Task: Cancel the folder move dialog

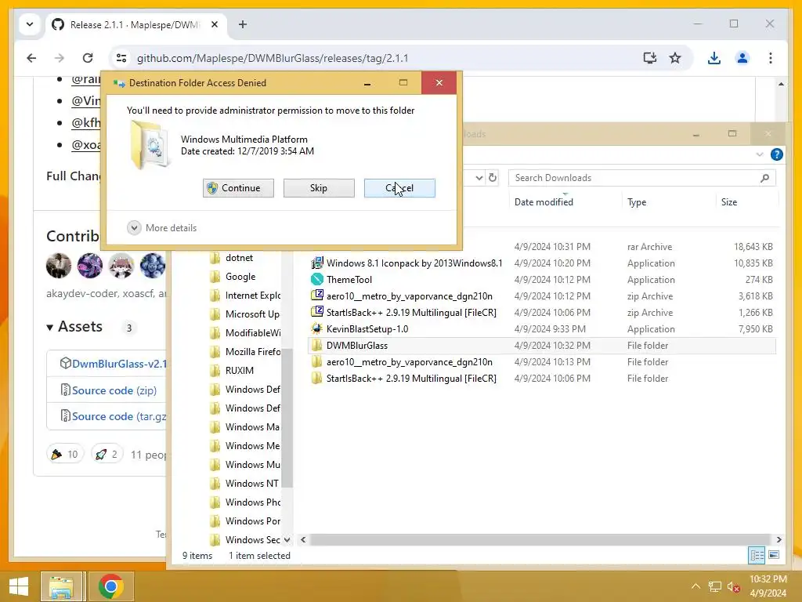Action: (x=399, y=188)
